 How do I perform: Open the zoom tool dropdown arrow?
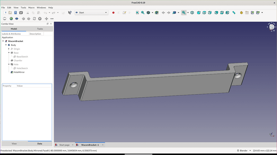(x=188, y=13)
